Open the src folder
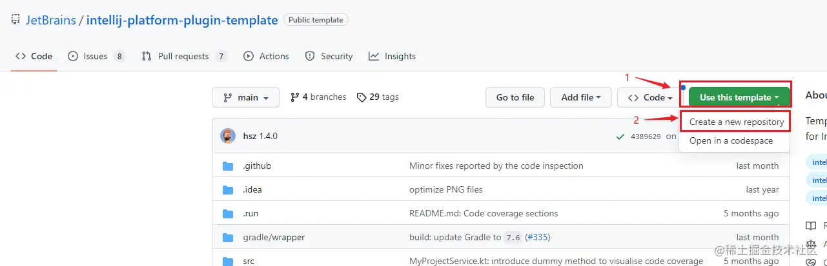 coord(249,261)
